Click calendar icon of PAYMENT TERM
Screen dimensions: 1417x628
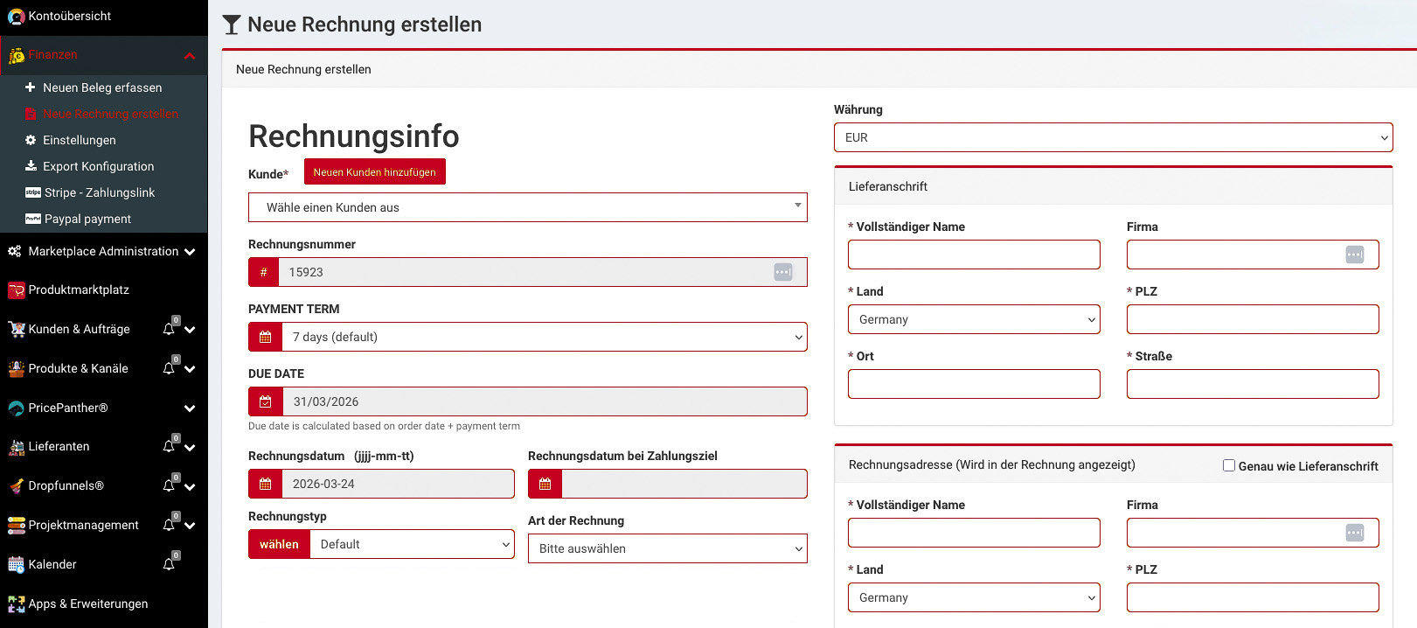266,337
